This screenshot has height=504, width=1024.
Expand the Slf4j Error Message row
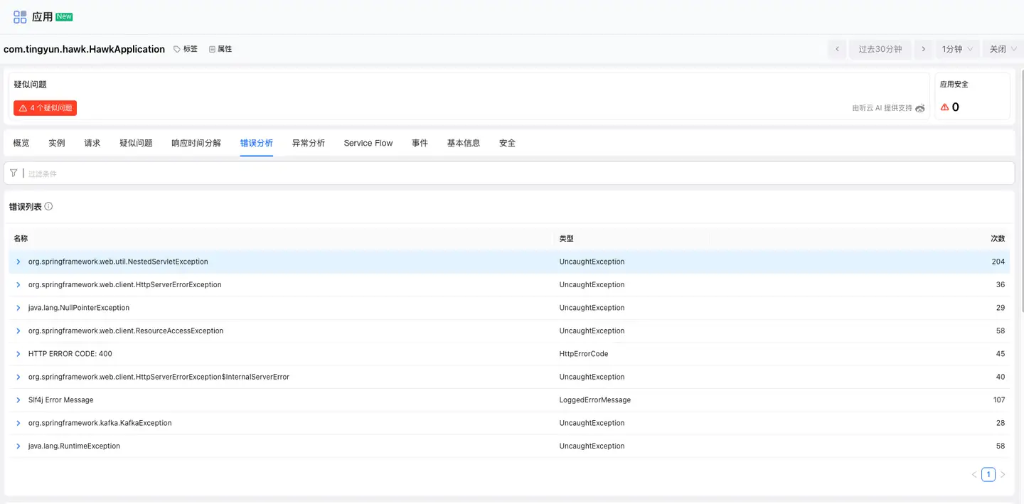[18, 400]
